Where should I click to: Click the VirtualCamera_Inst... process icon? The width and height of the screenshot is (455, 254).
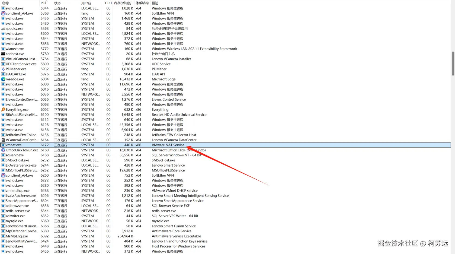pos(3,59)
